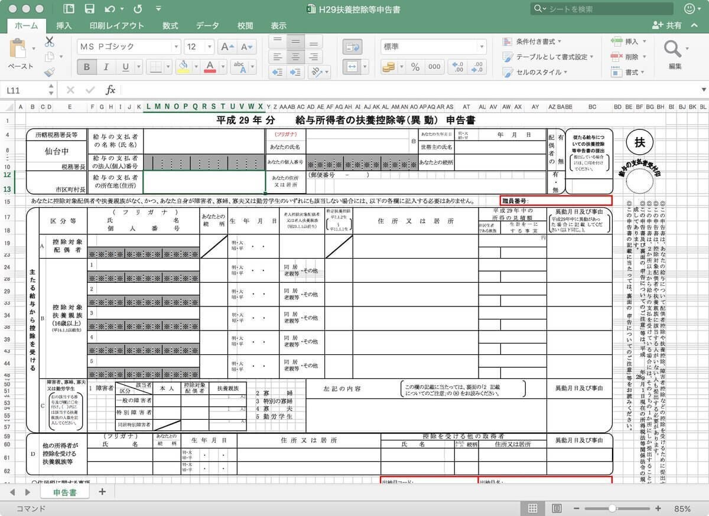Toggle Italic formatting
709x516 pixels.
tap(106, 67)
